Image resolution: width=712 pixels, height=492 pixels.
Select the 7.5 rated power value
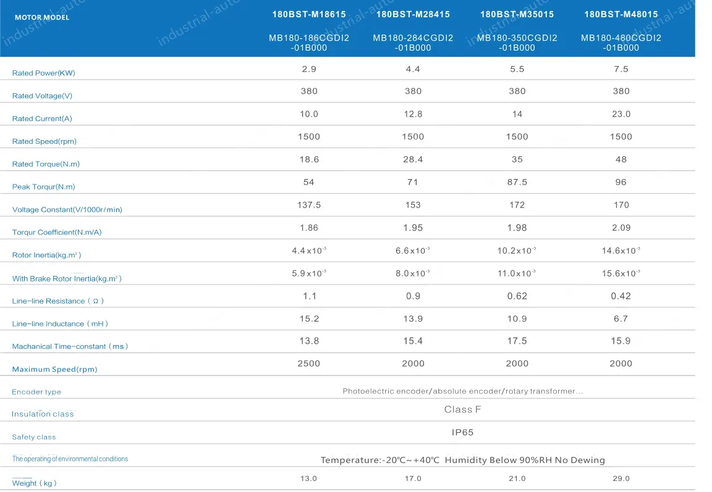(x=621, y=69)
